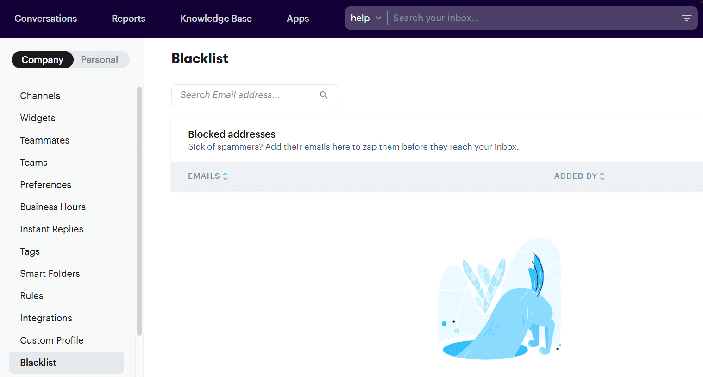Select Smart Folders in the sidebar
The width and height of the screenshot is (703, 377).
click(50, 274)
